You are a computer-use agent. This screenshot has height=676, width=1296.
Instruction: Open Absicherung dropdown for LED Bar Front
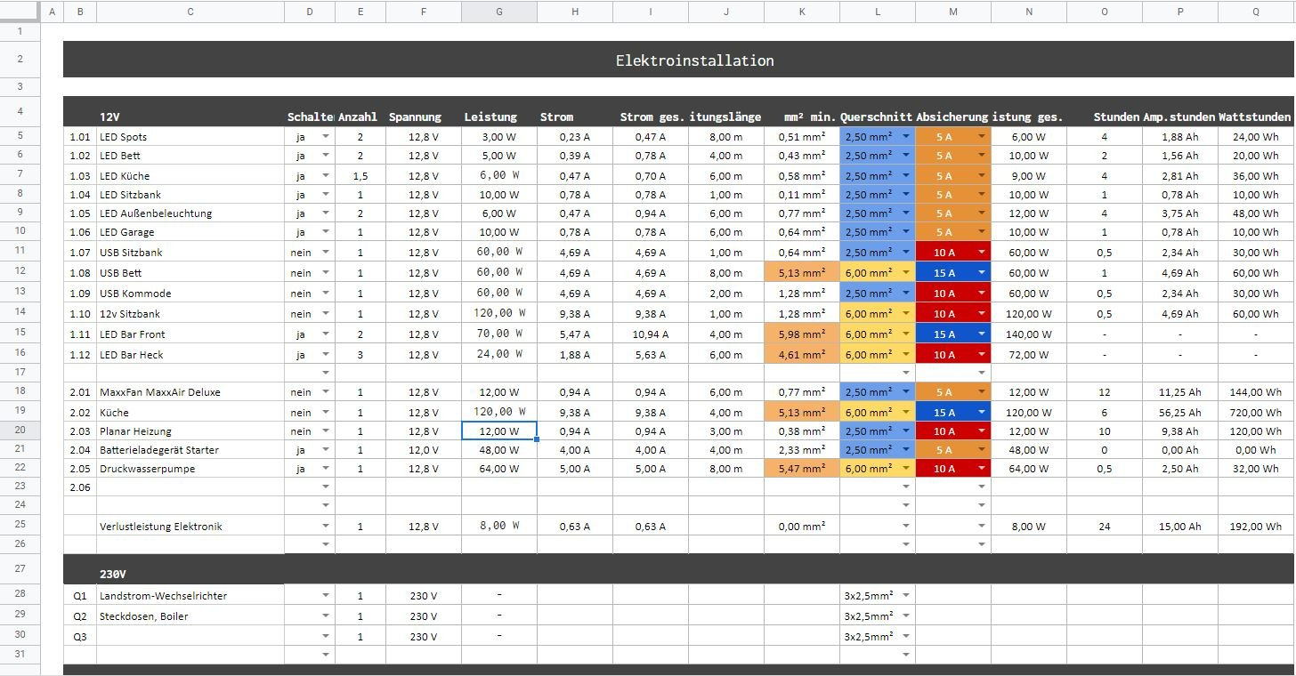982,334
